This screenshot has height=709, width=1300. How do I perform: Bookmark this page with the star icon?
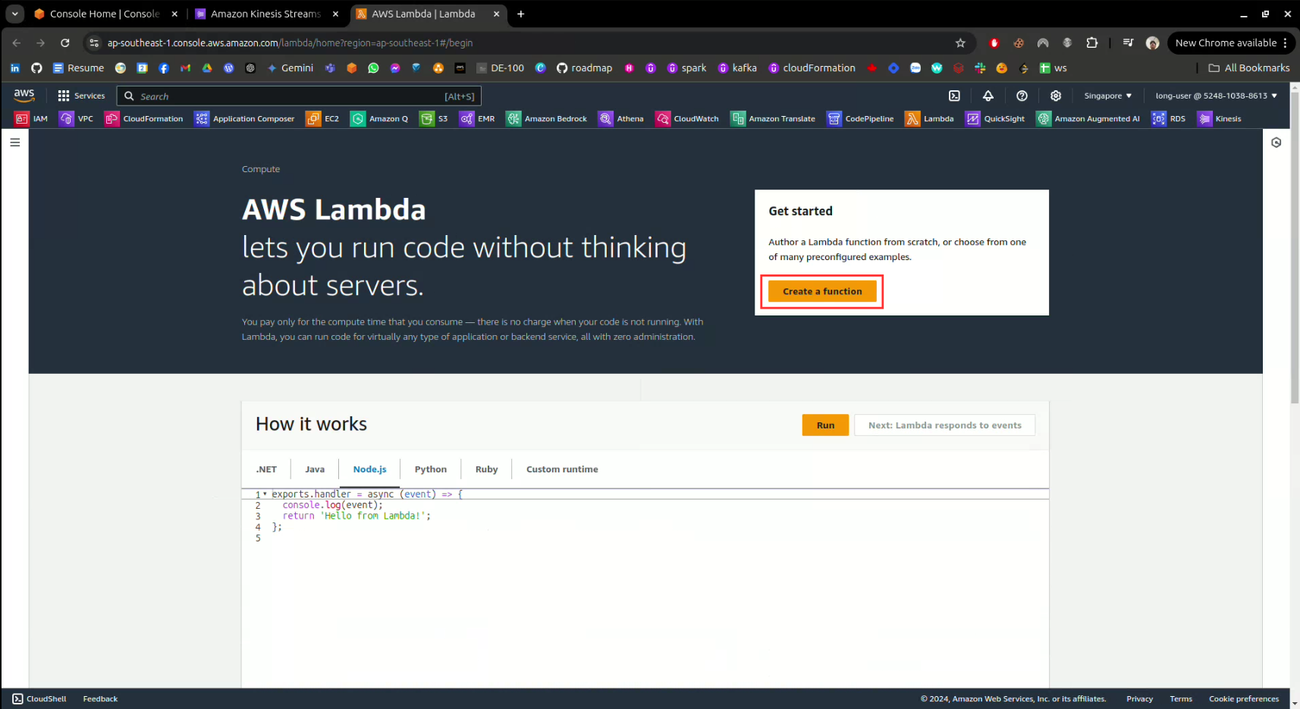coord(960,43)
